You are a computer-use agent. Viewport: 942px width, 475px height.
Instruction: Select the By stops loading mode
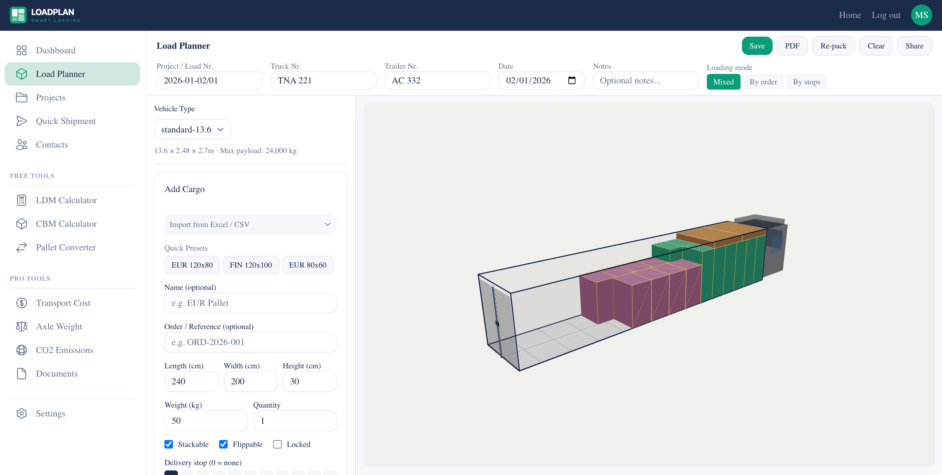pos(806,82)
